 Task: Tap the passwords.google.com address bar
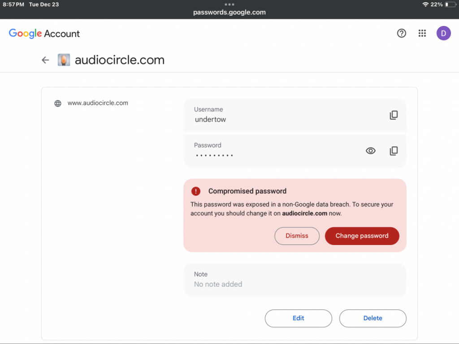coord(229,13)
